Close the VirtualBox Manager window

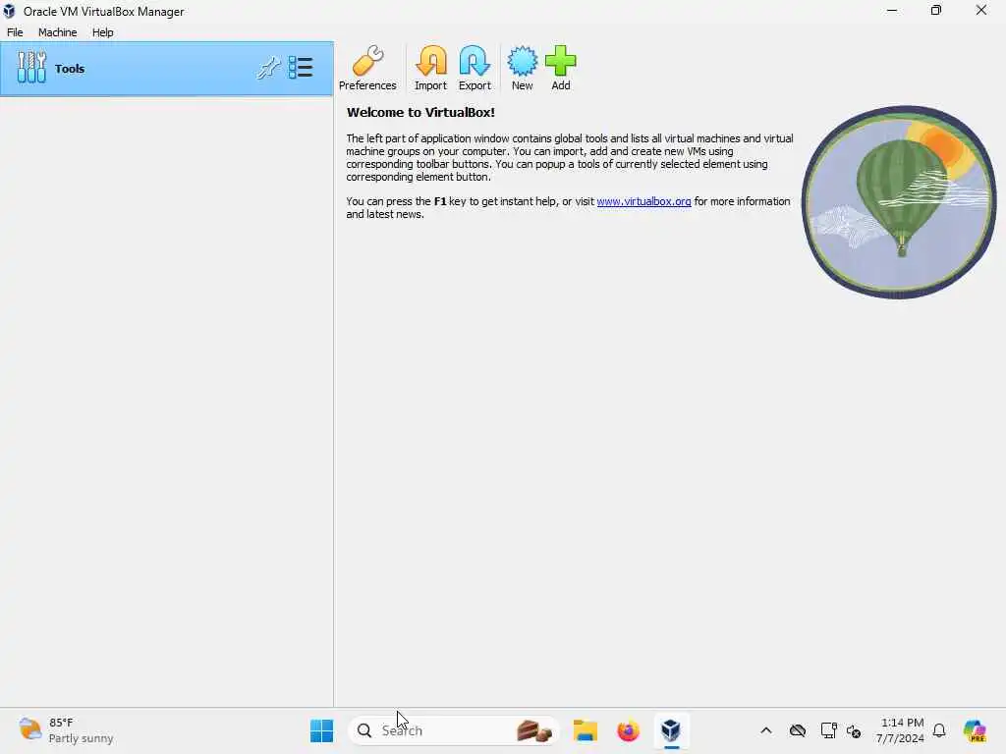click(981, 11)
